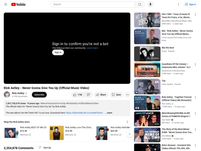Open the Rick Astley store options menu

(127, 122)
